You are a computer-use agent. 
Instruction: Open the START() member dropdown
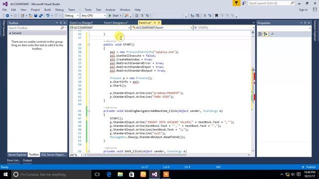click(224, 28)
